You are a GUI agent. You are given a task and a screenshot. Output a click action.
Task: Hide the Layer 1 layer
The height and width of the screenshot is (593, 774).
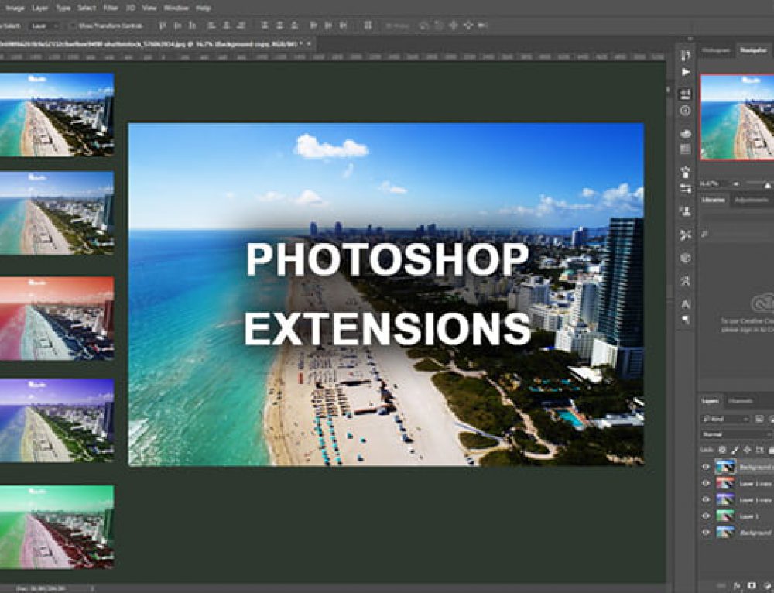click(706, 516)
